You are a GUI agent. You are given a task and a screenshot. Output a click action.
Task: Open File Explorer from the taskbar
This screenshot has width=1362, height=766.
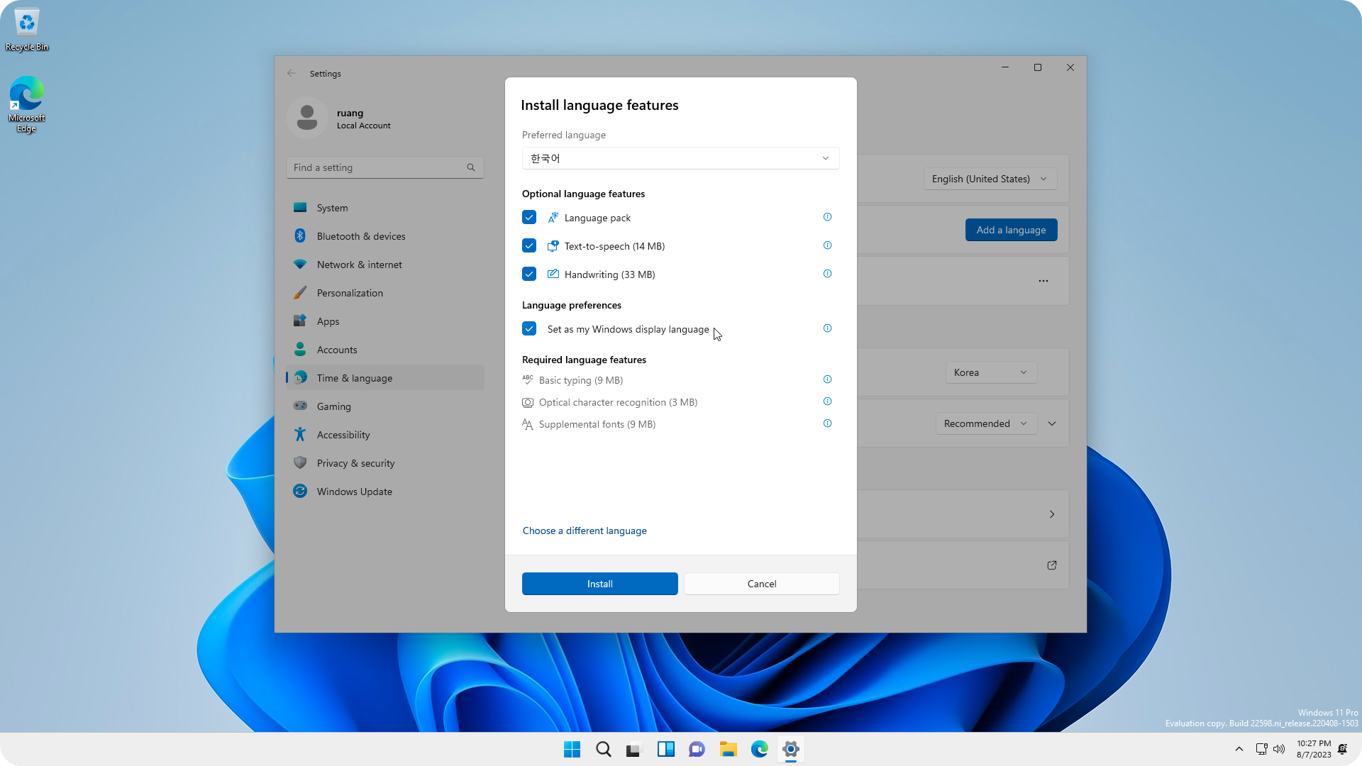[x=728, y=749]
